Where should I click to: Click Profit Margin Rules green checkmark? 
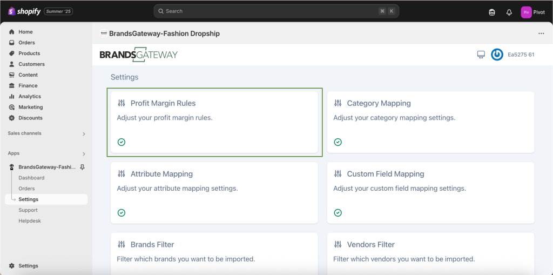pos(122,142)
